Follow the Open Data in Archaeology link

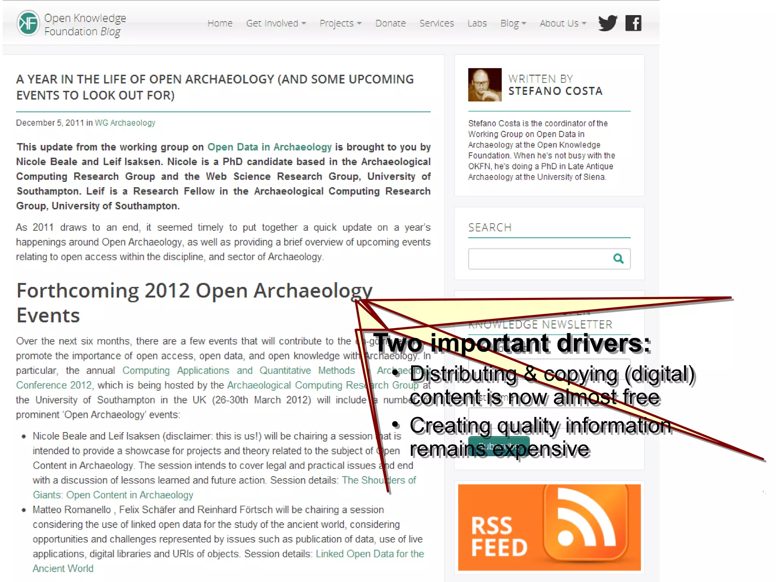[x=269, y=147]
